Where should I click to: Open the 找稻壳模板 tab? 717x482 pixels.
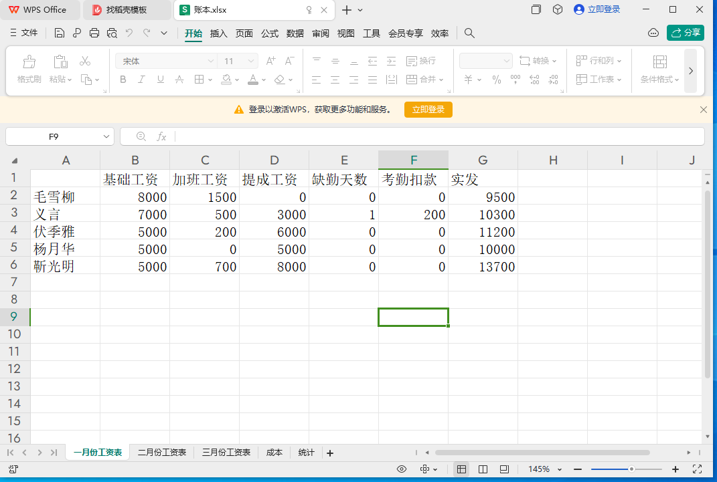point(127,10)
